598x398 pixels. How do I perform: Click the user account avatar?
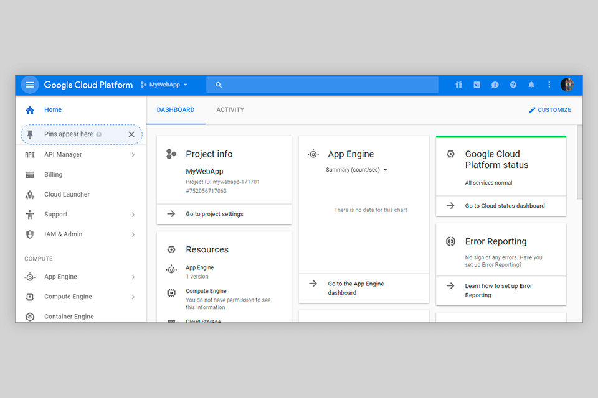click(567, 85)
